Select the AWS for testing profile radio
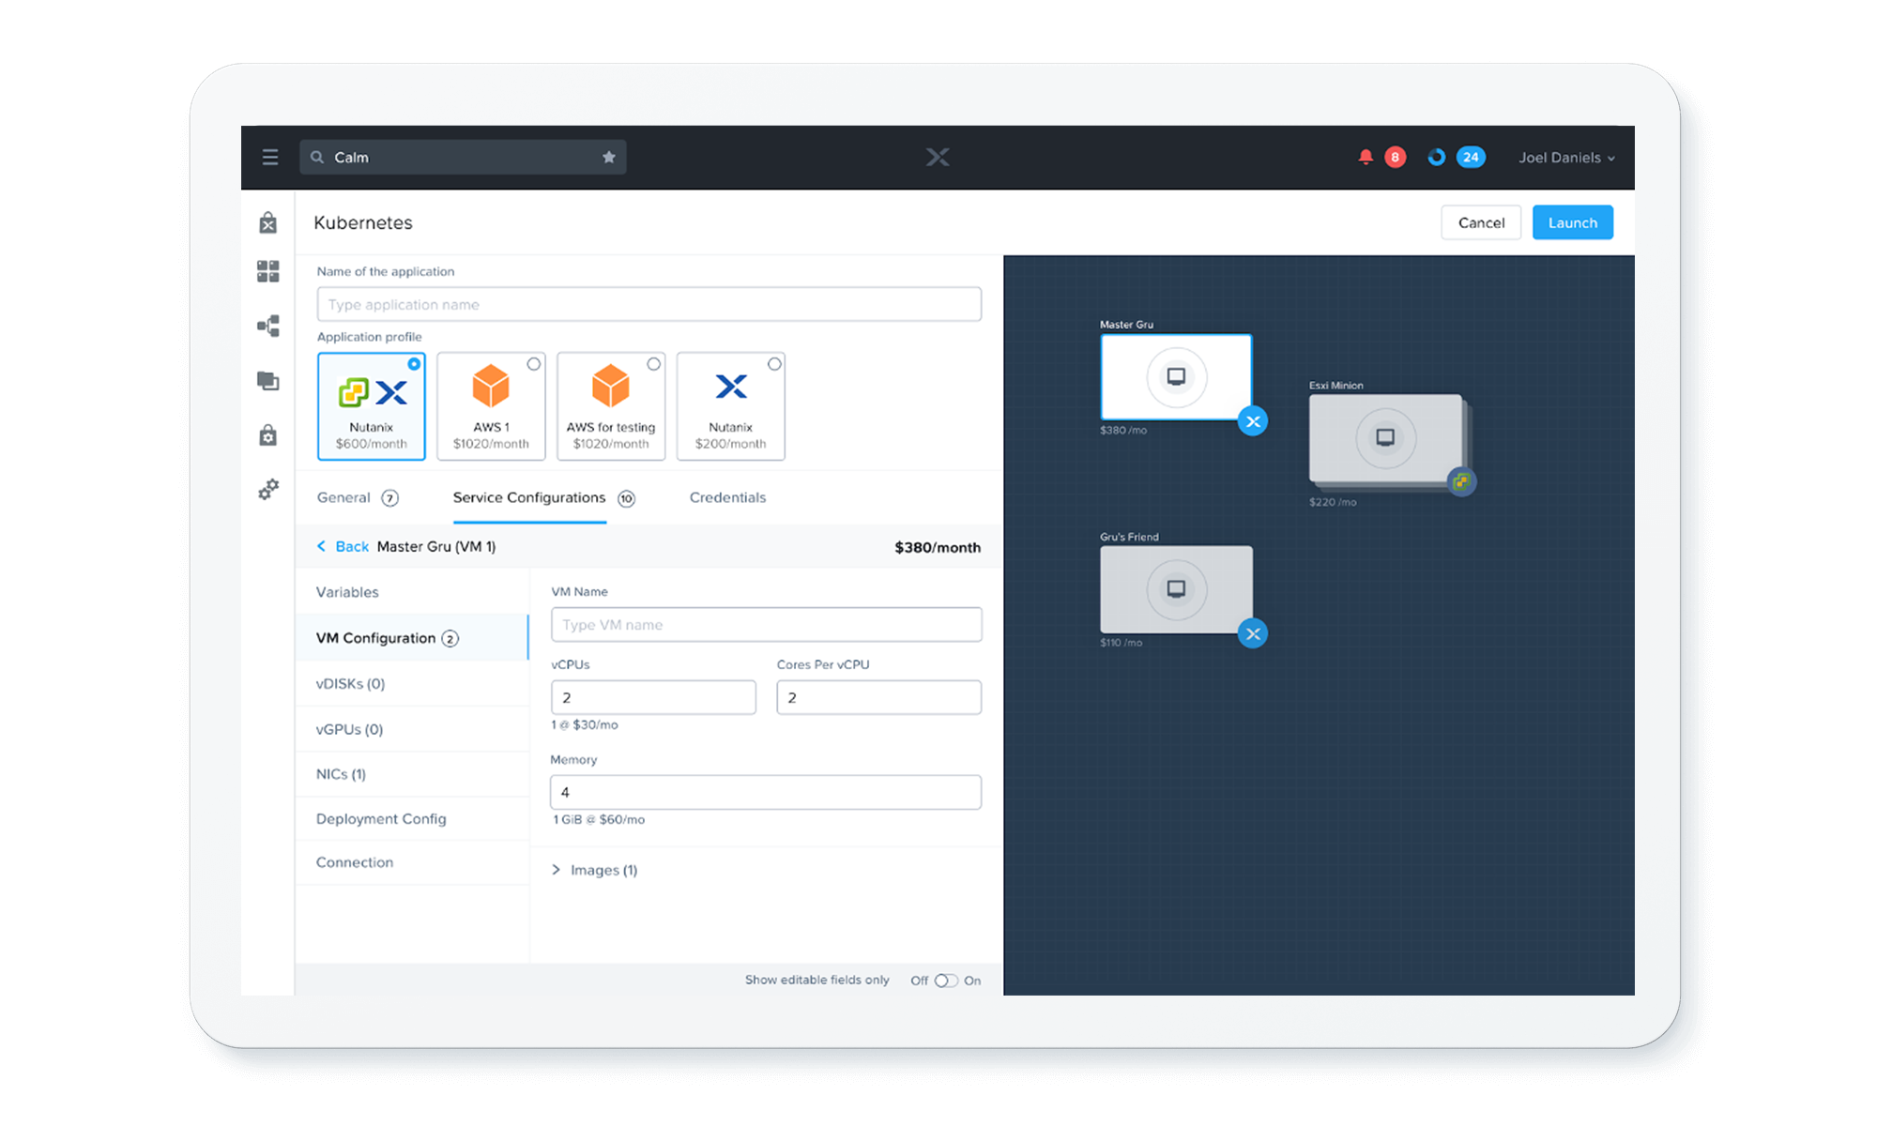1877x1126 pixels. click(x=654, y=364)
